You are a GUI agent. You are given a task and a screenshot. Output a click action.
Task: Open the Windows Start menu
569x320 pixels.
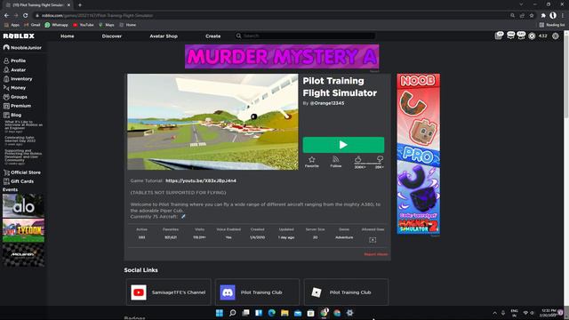tap(220, 313)
